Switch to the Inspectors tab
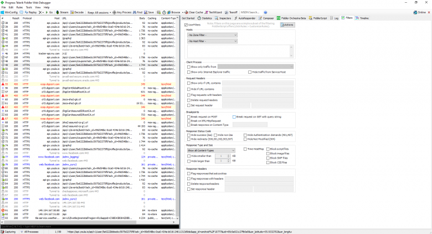432x234 pixels. pos(223,18)
